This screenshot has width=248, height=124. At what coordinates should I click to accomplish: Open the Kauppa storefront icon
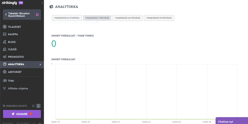[x=5, y=34]
